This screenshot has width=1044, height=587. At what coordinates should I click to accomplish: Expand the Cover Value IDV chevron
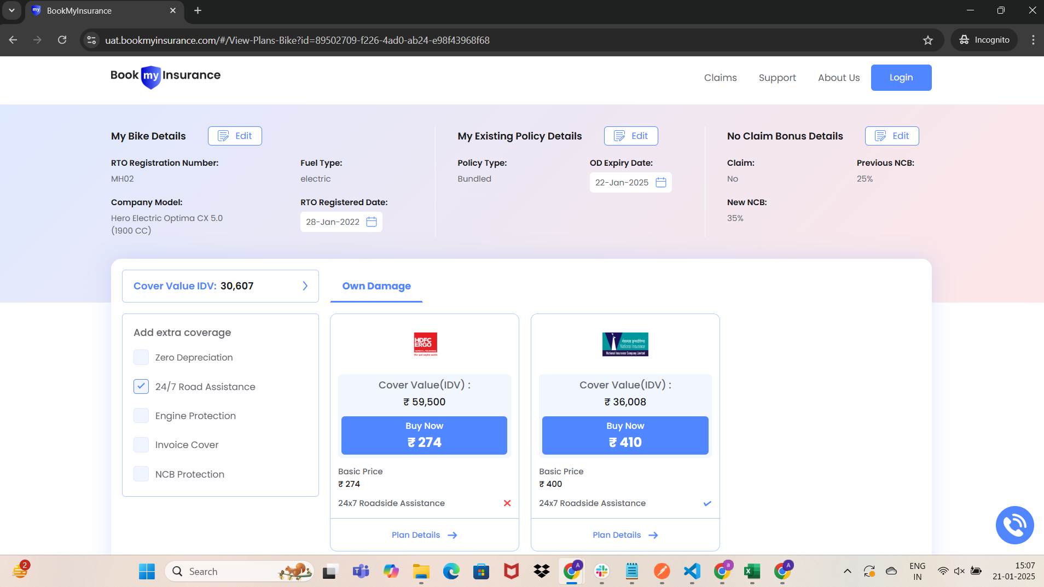pyautogui.click(x=305, y=286)
